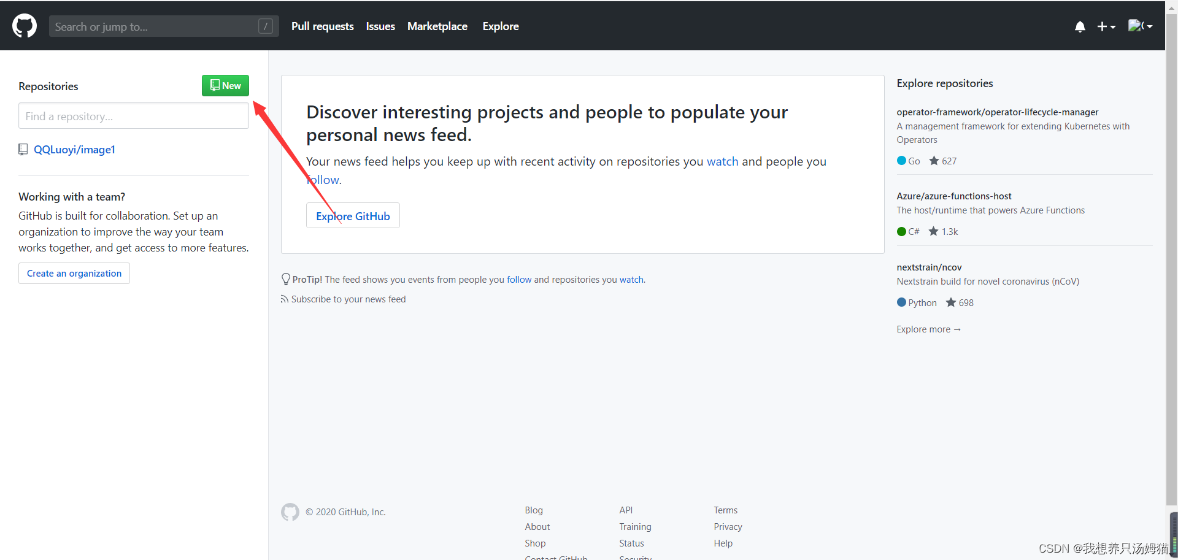
Task: Create a new repository with New button
Action: click(225, 85)
